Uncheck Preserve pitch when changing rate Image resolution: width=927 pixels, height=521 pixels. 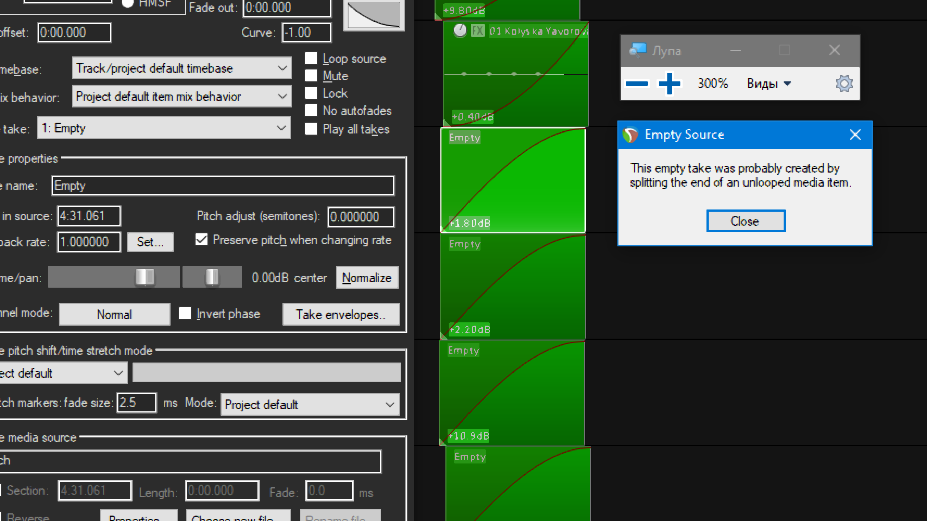click(x=202, y=240)
